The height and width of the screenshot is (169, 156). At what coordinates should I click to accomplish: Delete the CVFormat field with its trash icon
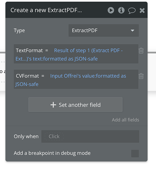coord(141,76)
